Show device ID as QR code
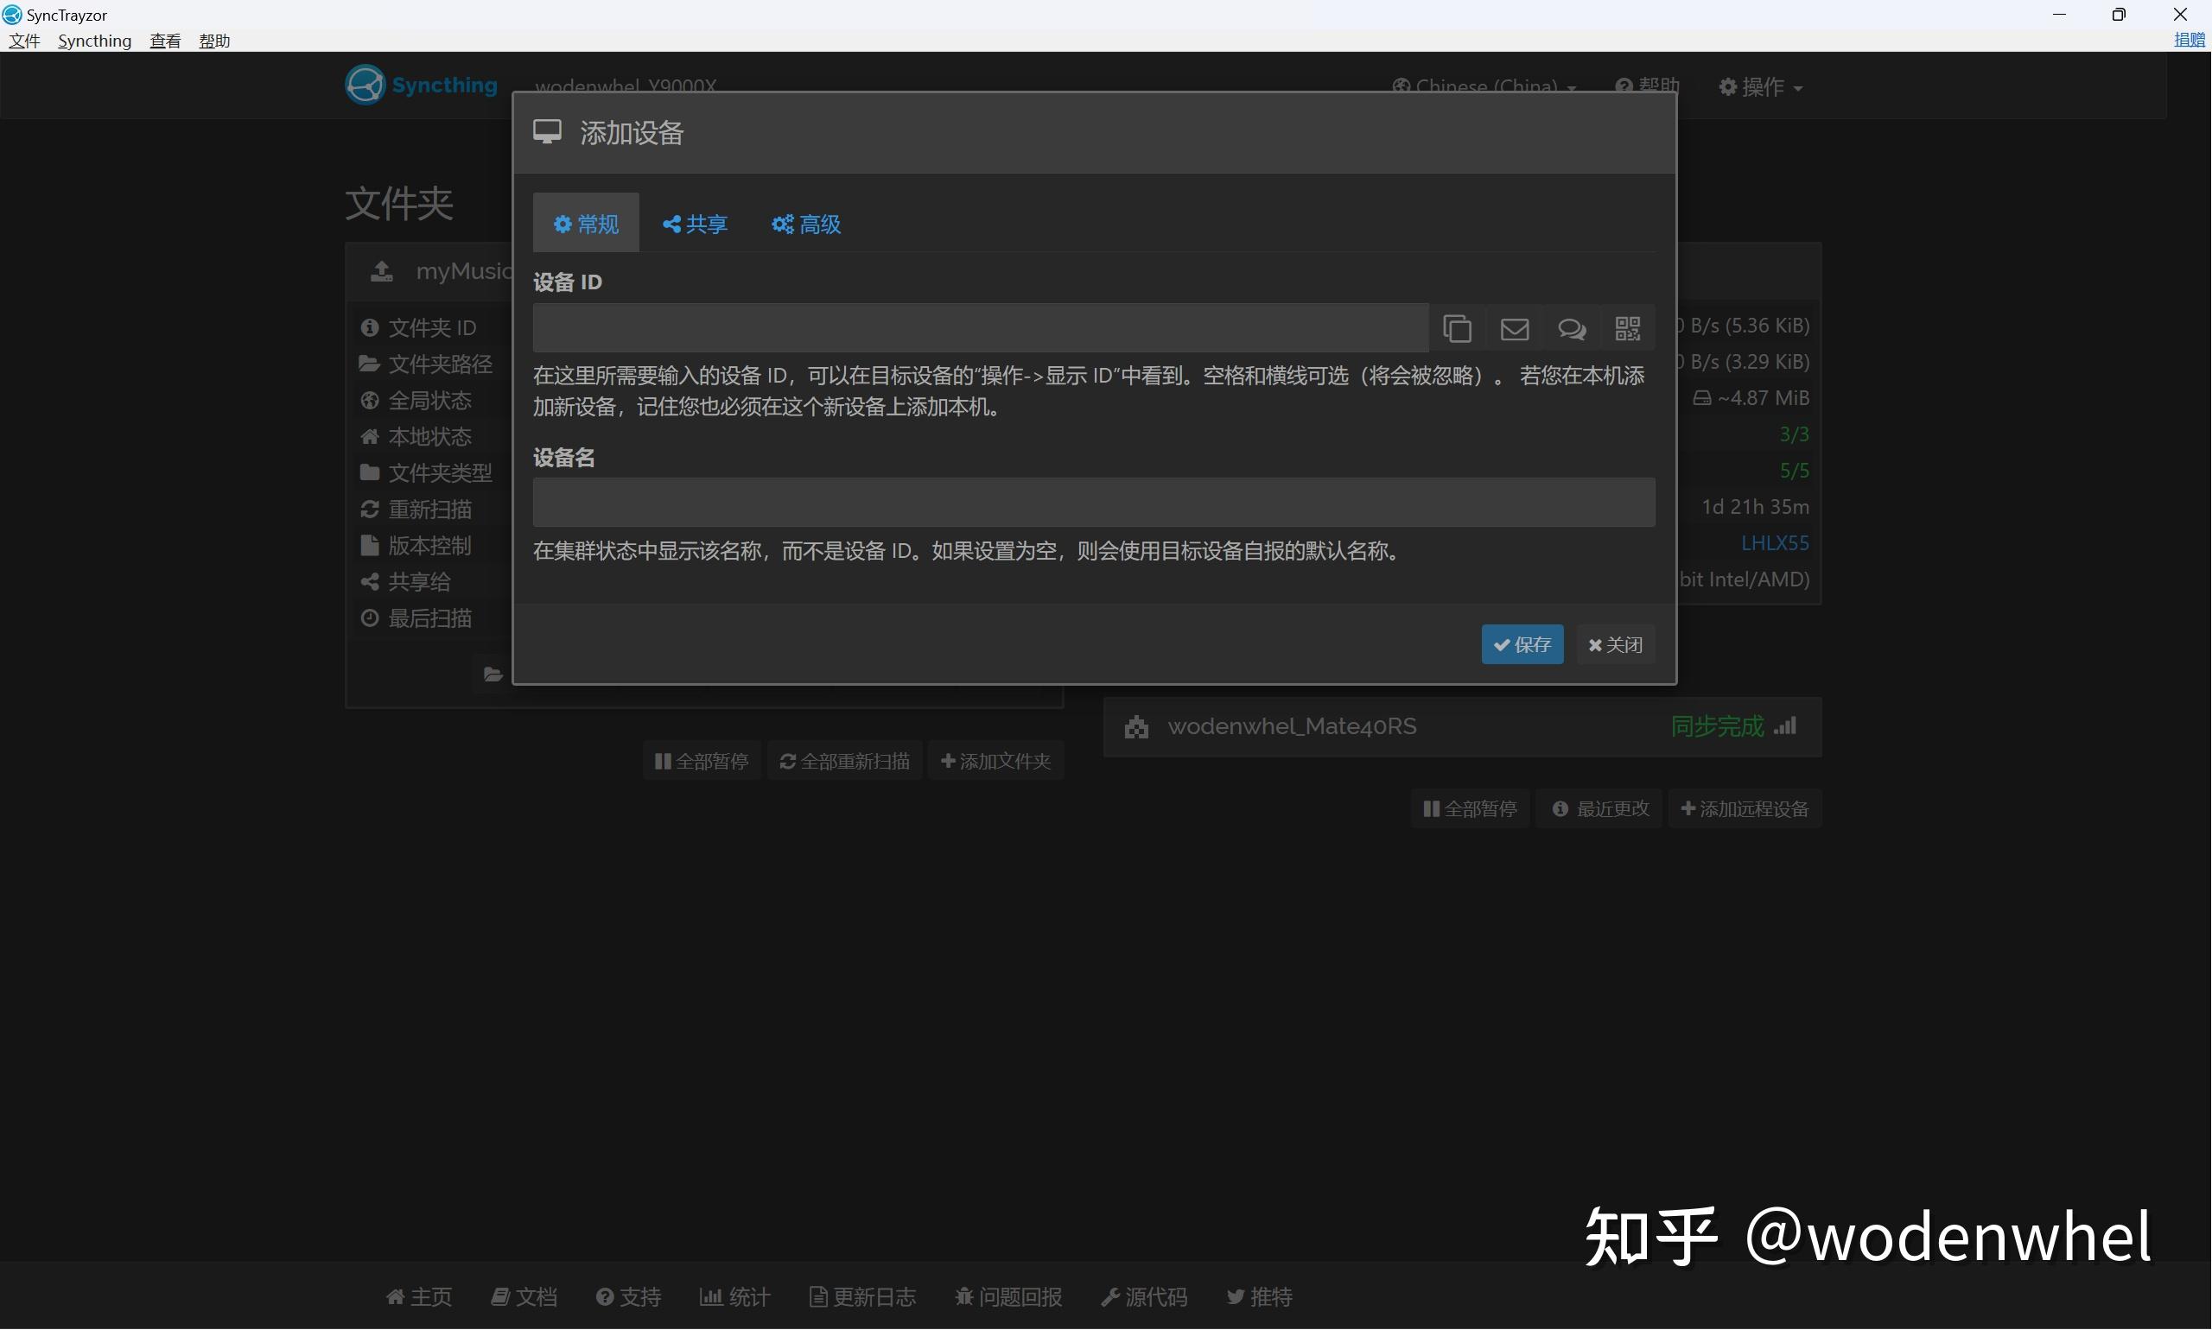 [1627, 328]
